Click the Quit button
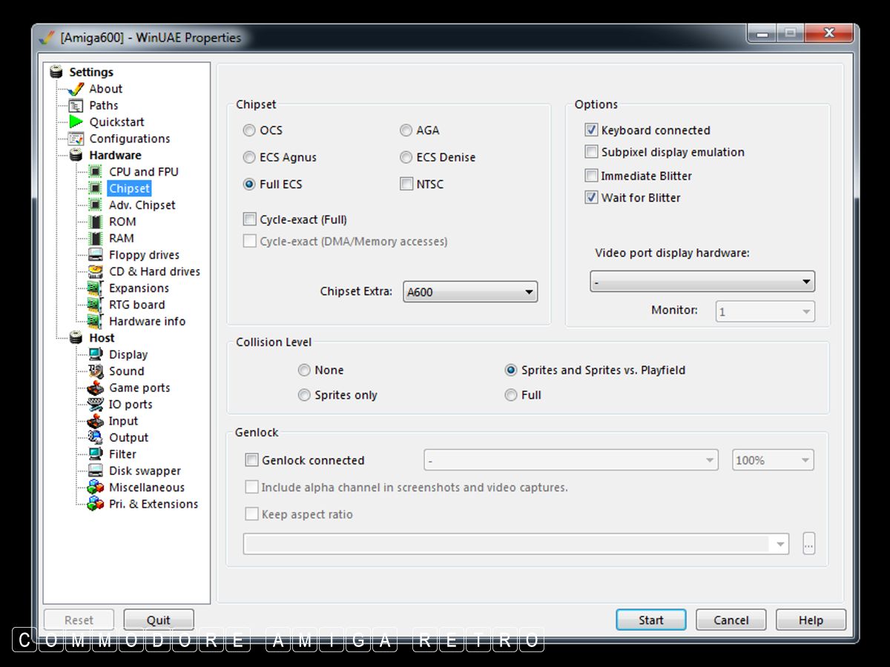This screenshot has height=667, width=890. [x=158, y=620]
